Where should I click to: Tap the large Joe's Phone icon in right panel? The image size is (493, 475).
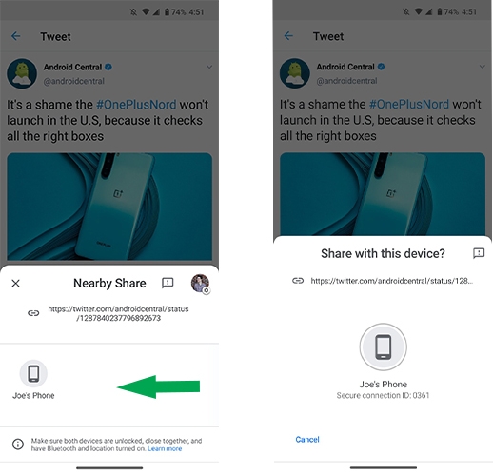(x=384, y=346)
